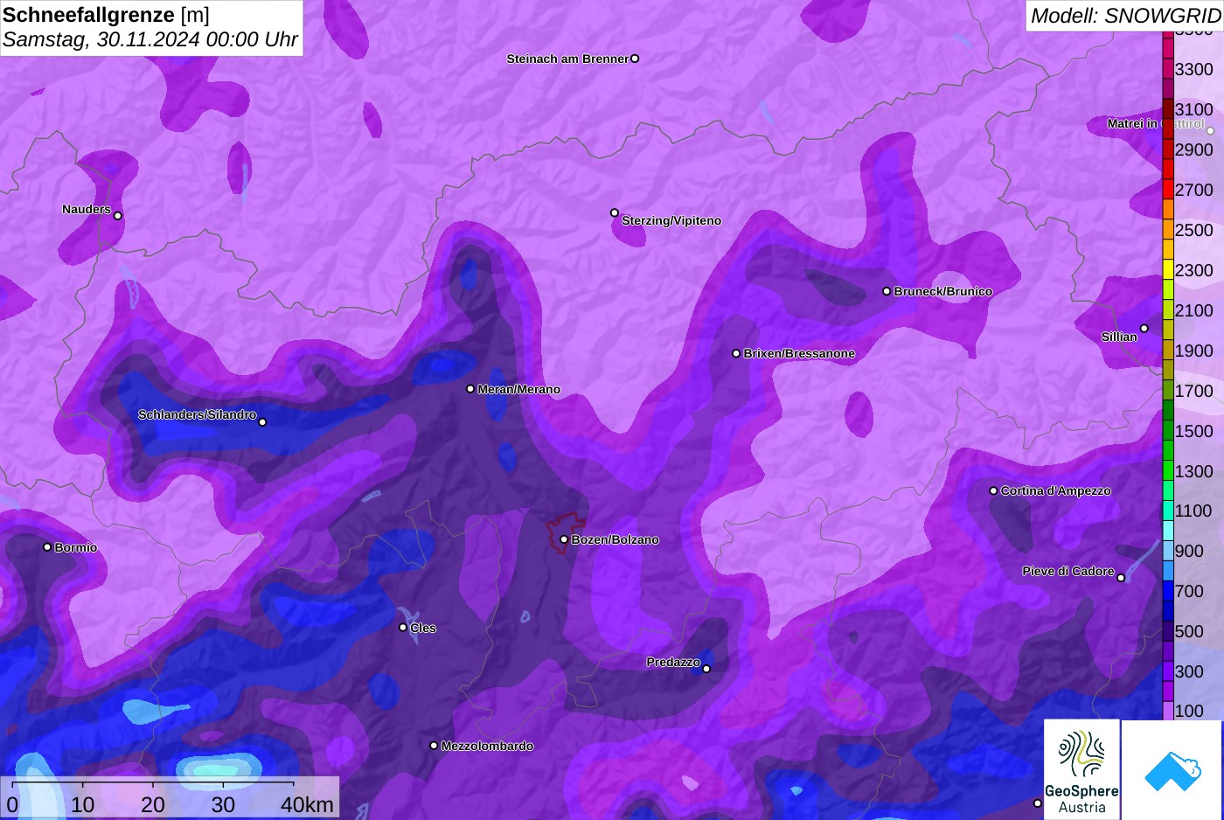Click the Sillian label text
The height and width of the screenshot is (820, 1224).
pos(1119,337)
